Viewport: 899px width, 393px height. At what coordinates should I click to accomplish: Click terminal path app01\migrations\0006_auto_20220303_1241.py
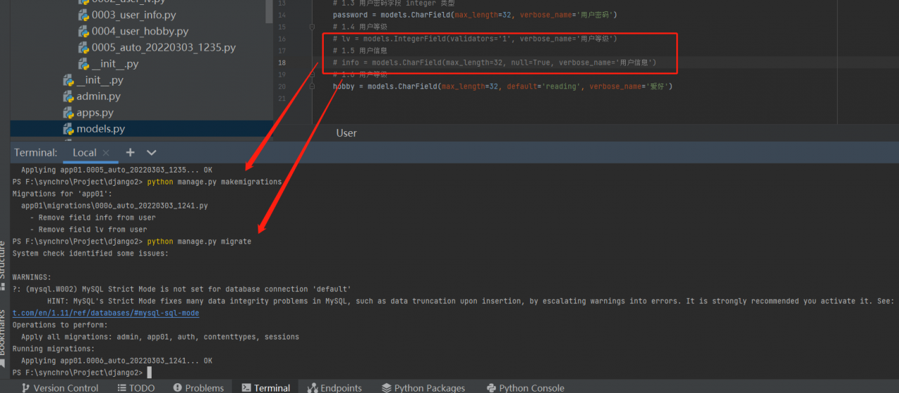click(114, 206)
